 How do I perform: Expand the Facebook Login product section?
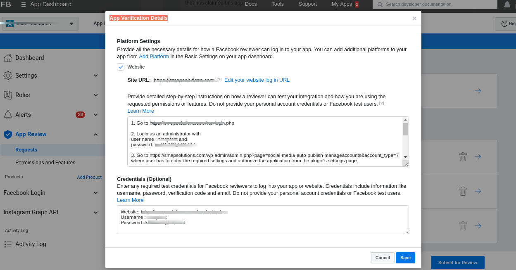coord(95,193)
